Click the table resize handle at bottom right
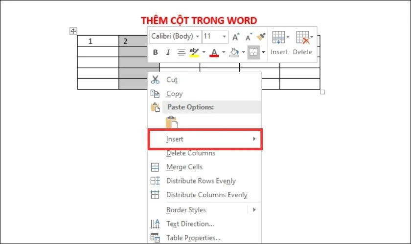The height and width of the screenshot is (244, 411). [x=322, y=92]
